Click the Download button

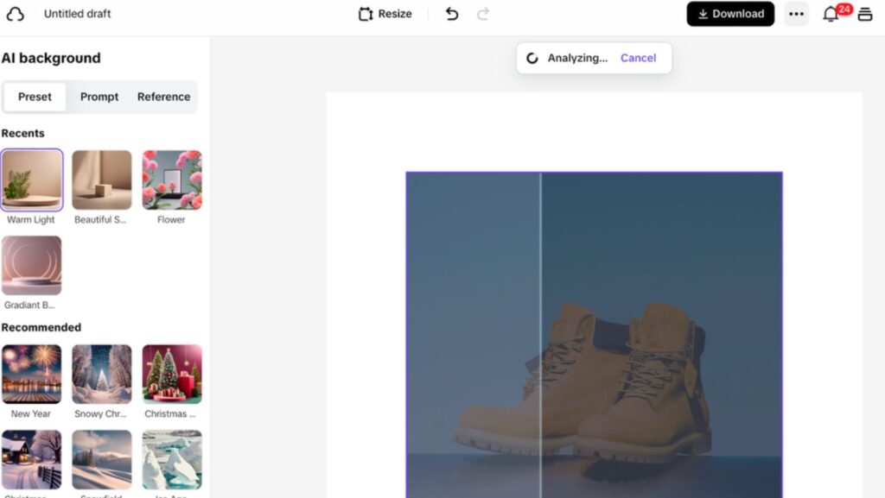(x=730, y=14)
